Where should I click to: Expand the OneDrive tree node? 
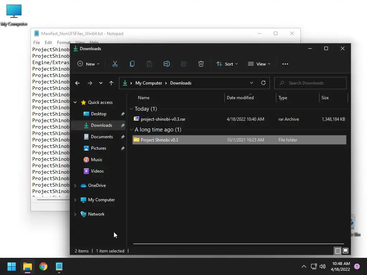point(75,185)
